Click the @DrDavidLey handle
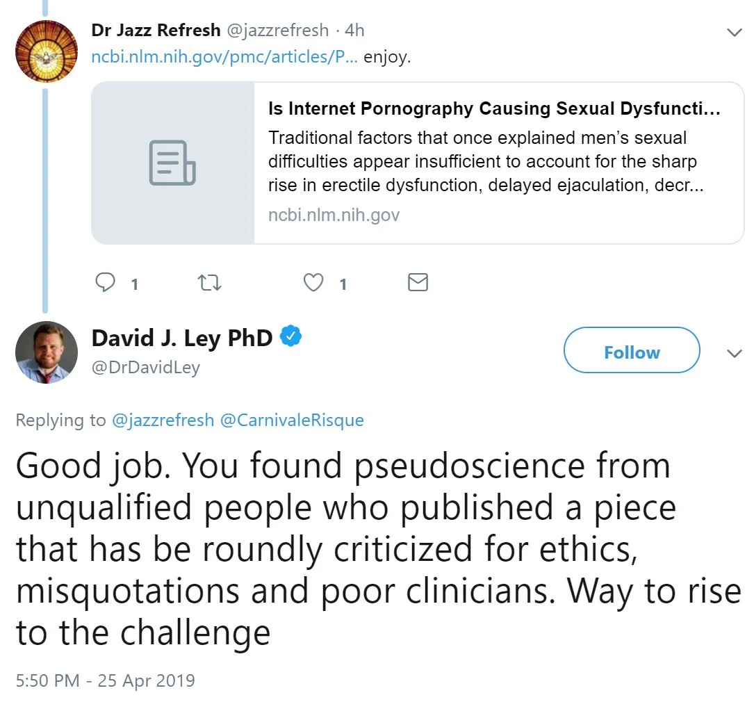 [x=145, y=368]
